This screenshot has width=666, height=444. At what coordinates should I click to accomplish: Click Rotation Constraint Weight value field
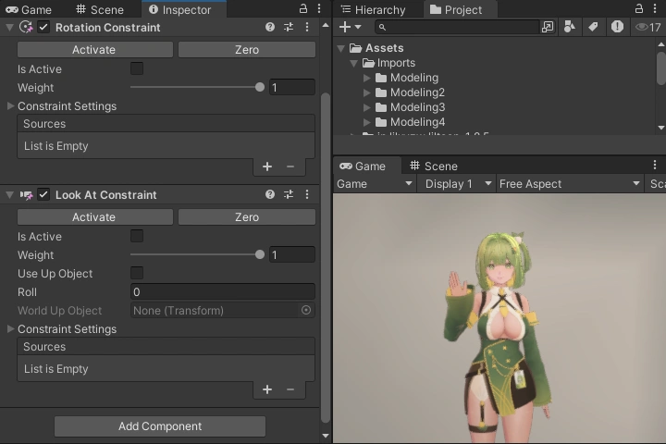[292, 87]
